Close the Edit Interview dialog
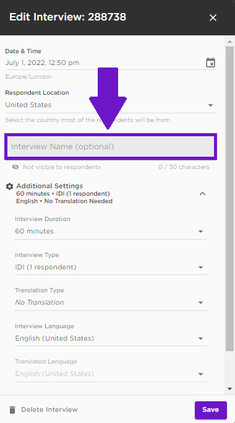The width and height of the screenshot is (235, 423). 213,17
